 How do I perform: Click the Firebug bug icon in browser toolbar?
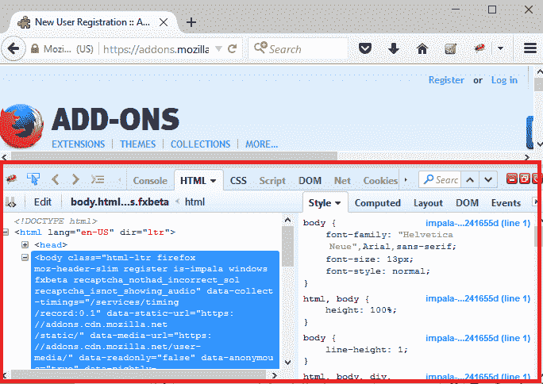tap(479, 48)
